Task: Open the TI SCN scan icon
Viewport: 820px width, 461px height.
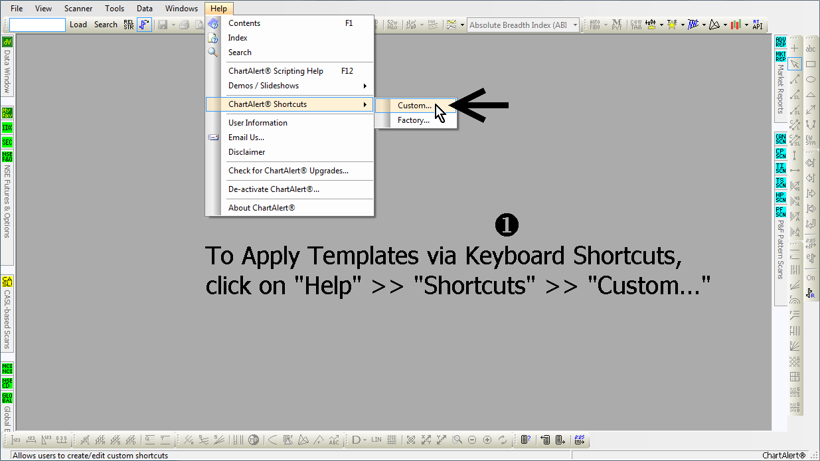Action: pyautogui.click(x=781, y=168)
